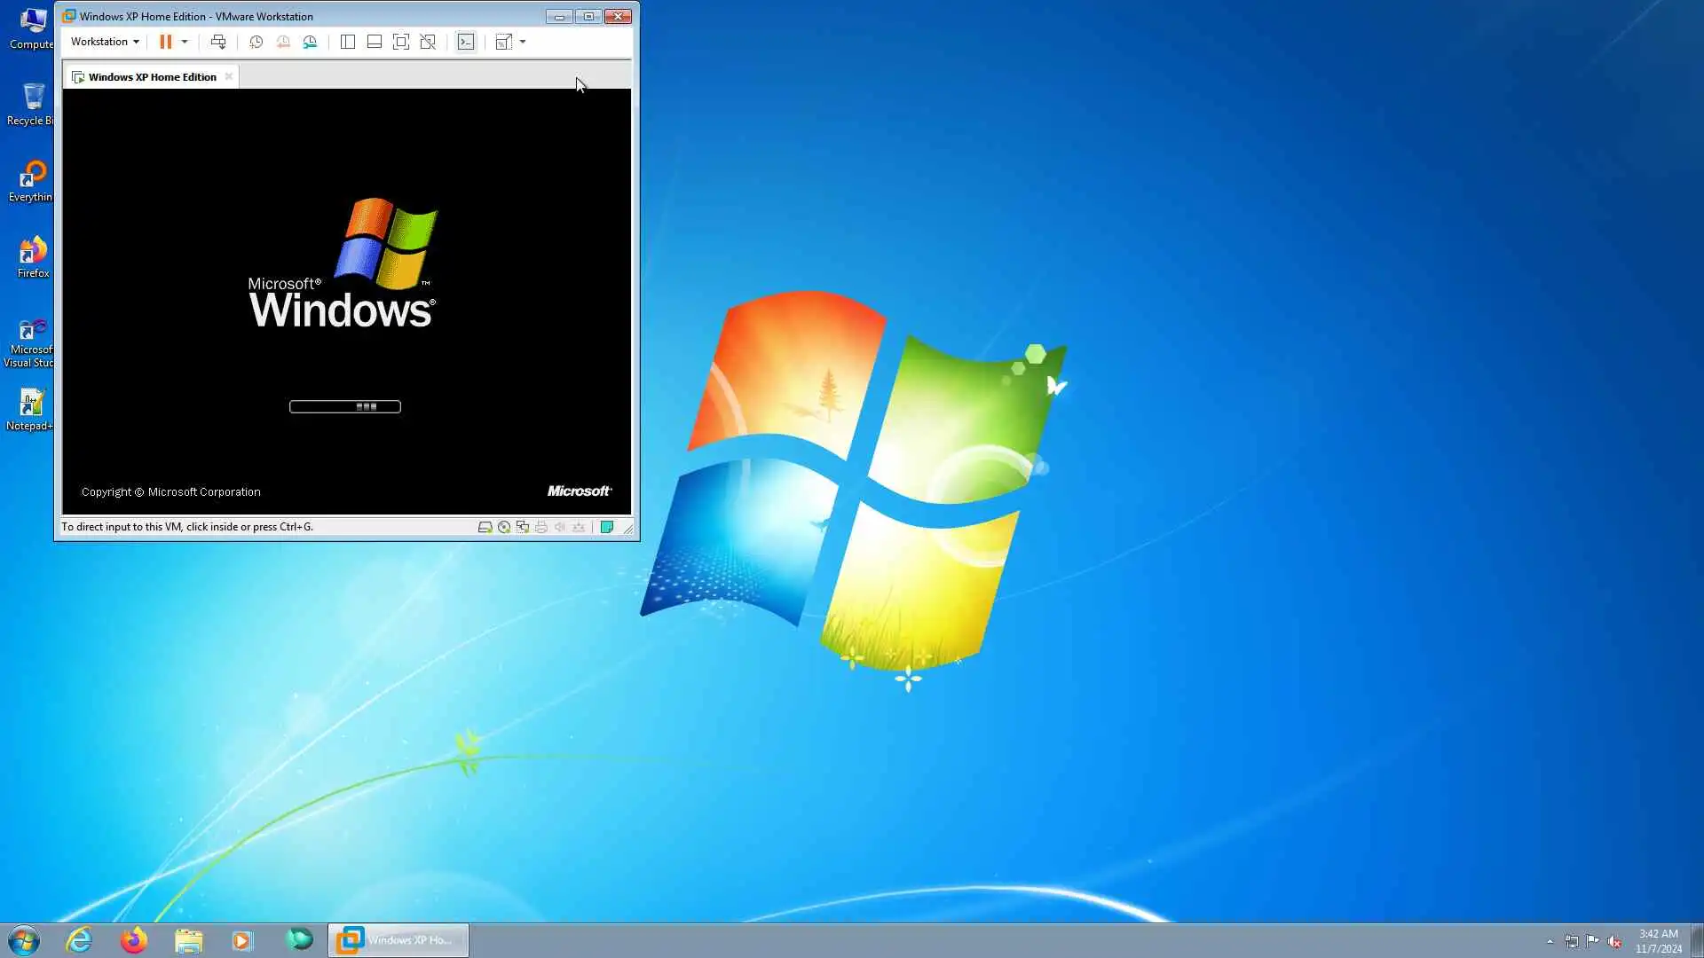Open the snapshot manager icon
Viewport: 1704px width, 958px height.
click(310, 42)
